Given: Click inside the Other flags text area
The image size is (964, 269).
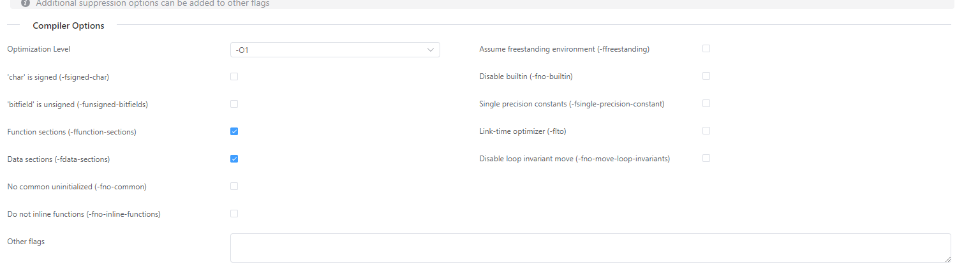Looking at the screenshot, I should coord(590,247).
